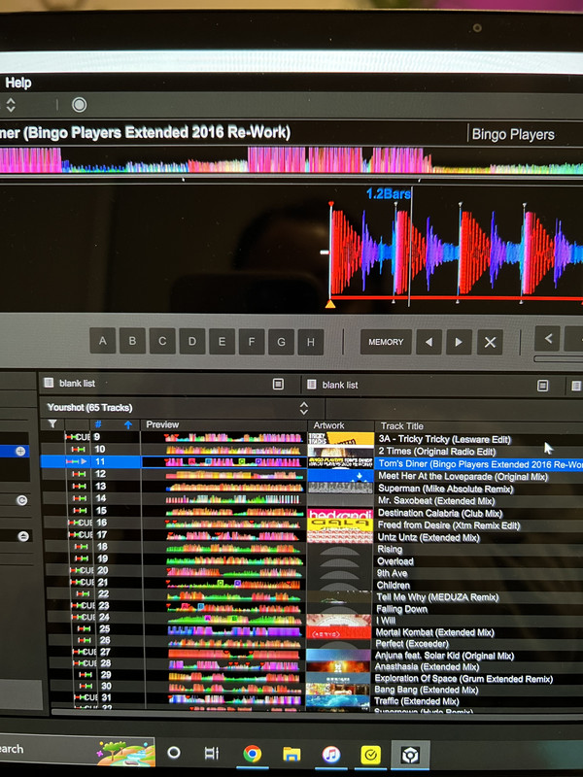The image size is (583, 777).
Task: Click the circular sync icon in the left sidebar
Action: 21,500
